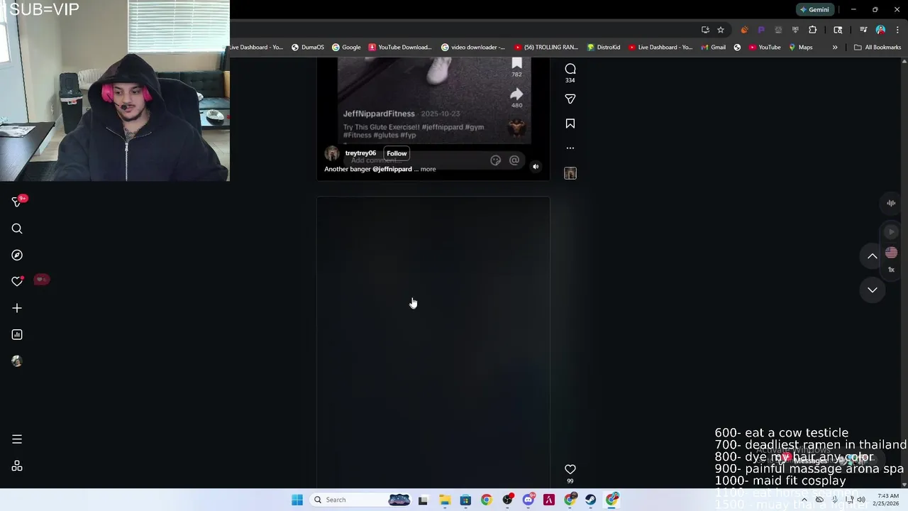This screenshot has height=511, width=908.
Task: Open direct messages icon in the sidebar
Action: coord(17,202)
